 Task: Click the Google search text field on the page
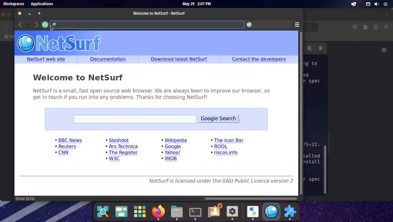135,119
